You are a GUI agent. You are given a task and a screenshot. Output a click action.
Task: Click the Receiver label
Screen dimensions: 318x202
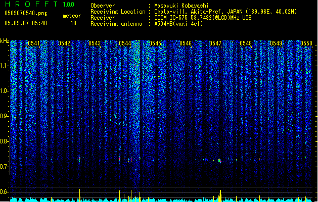coord(103,18)
